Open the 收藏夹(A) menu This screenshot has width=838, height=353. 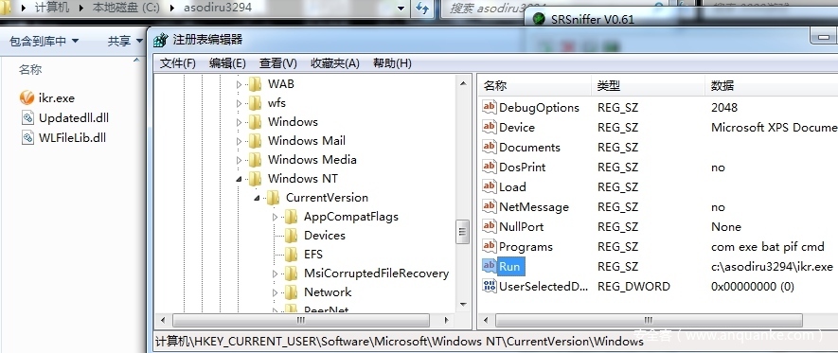(x=335, y=63)
